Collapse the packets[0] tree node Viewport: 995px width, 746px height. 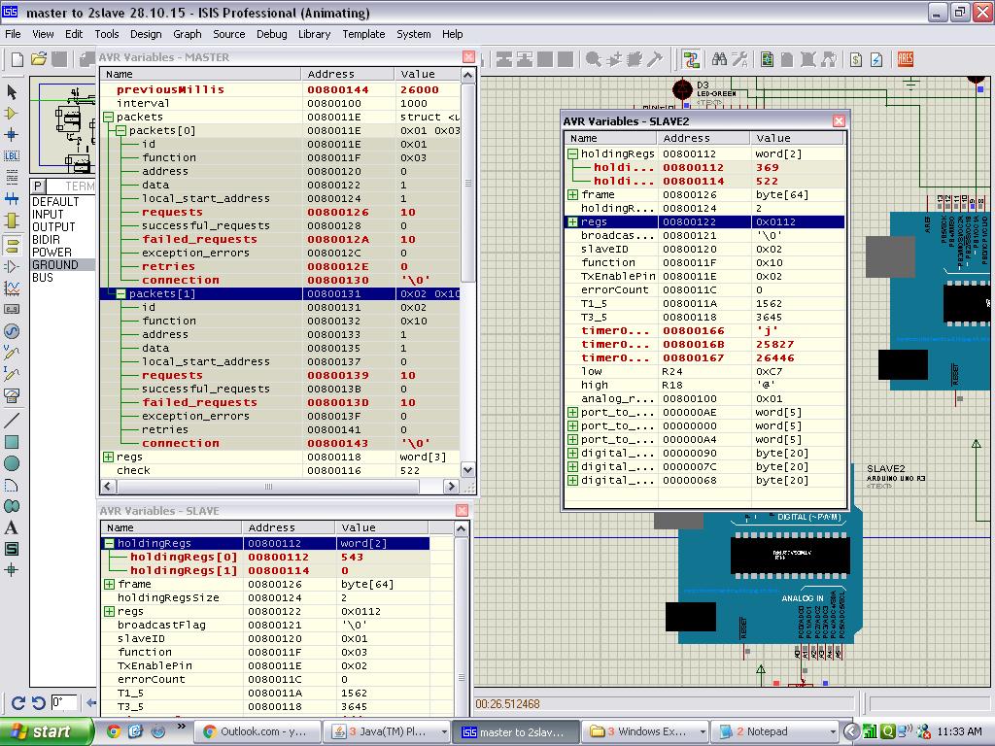point(120,131)
